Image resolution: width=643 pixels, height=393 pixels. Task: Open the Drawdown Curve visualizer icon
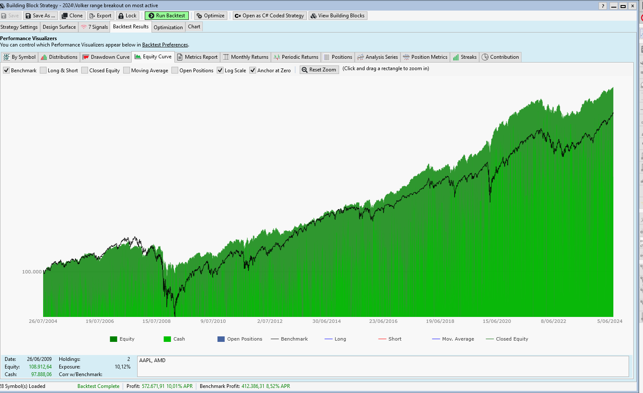[x=86, y=57]
